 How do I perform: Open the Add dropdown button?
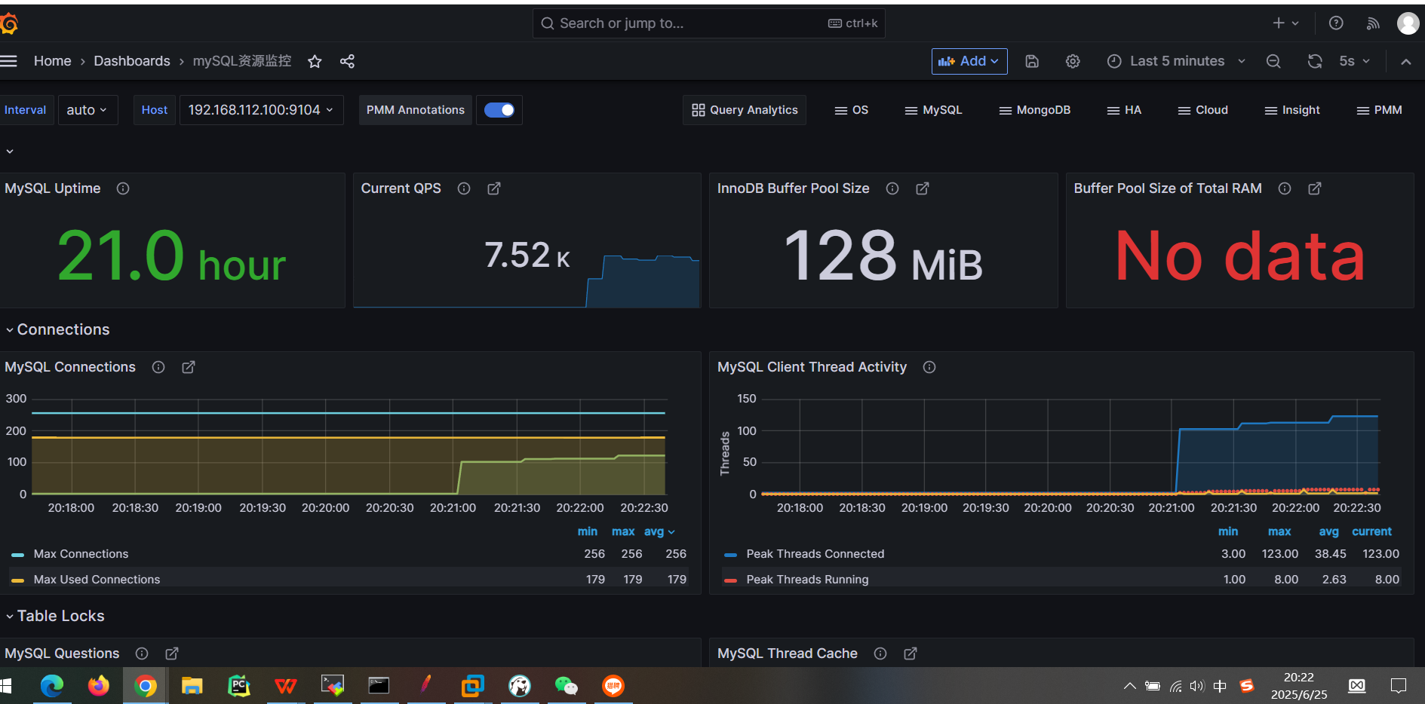pyautogui.click(x=969, y=61)
